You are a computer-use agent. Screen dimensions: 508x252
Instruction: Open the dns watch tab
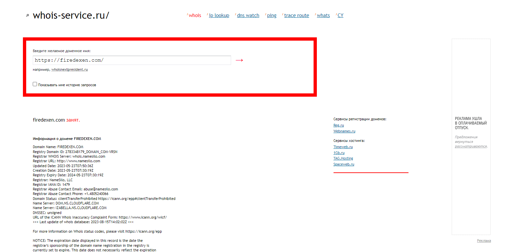(248, 15)
